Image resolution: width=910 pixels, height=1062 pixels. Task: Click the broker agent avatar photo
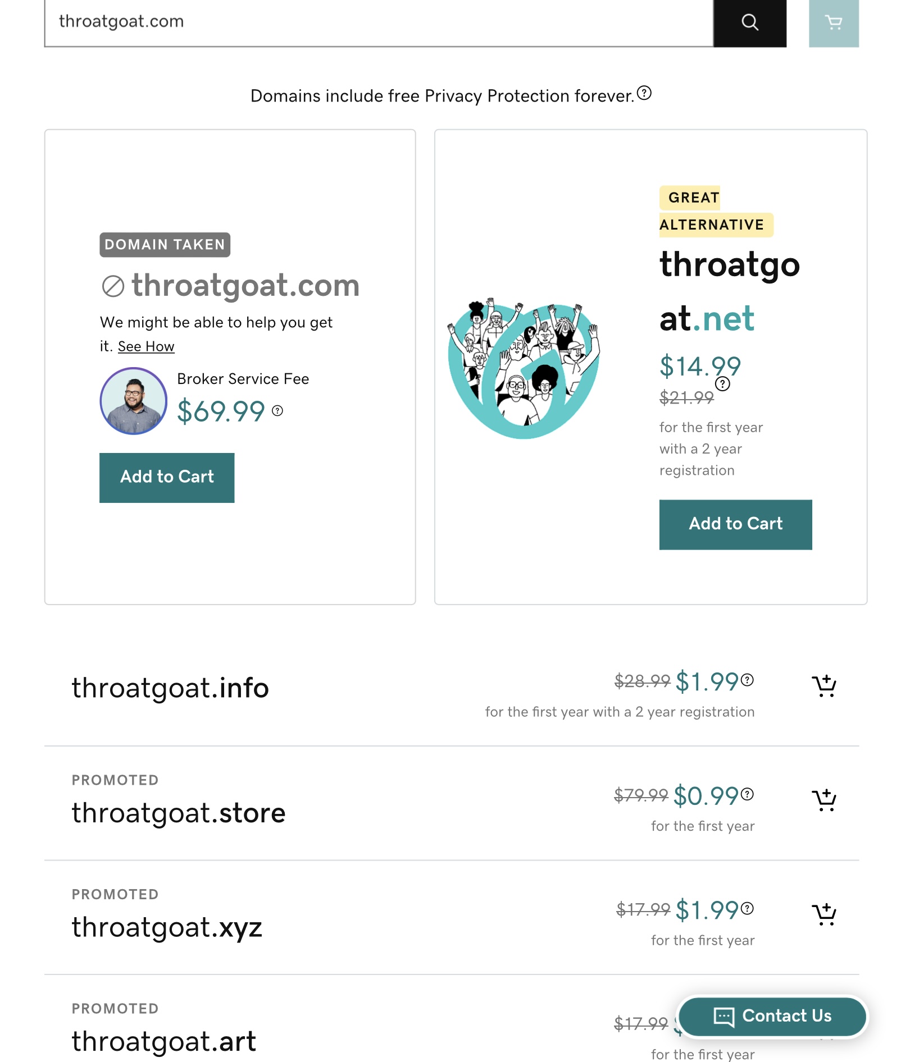tap(133, 401)
